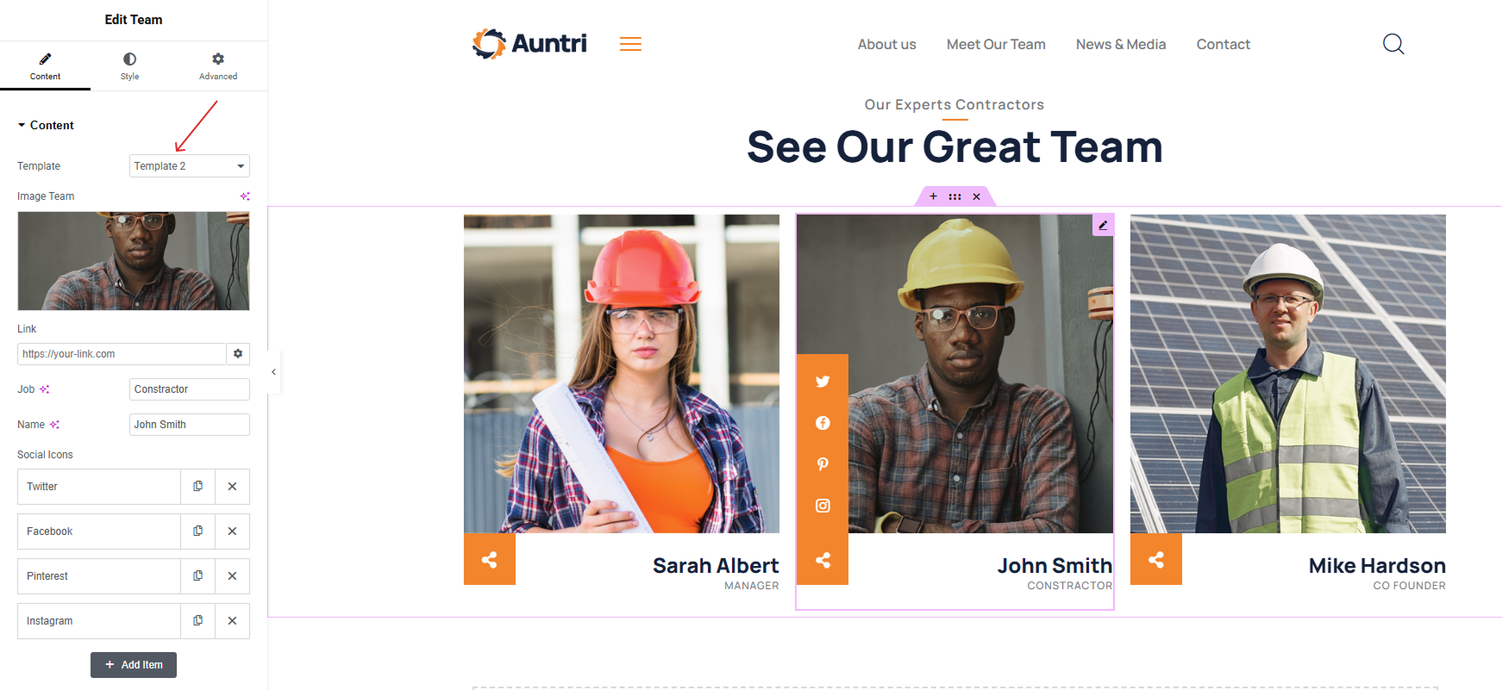
Task: Click the CONSTRACTOR job label
Action: coord(1070,586)
